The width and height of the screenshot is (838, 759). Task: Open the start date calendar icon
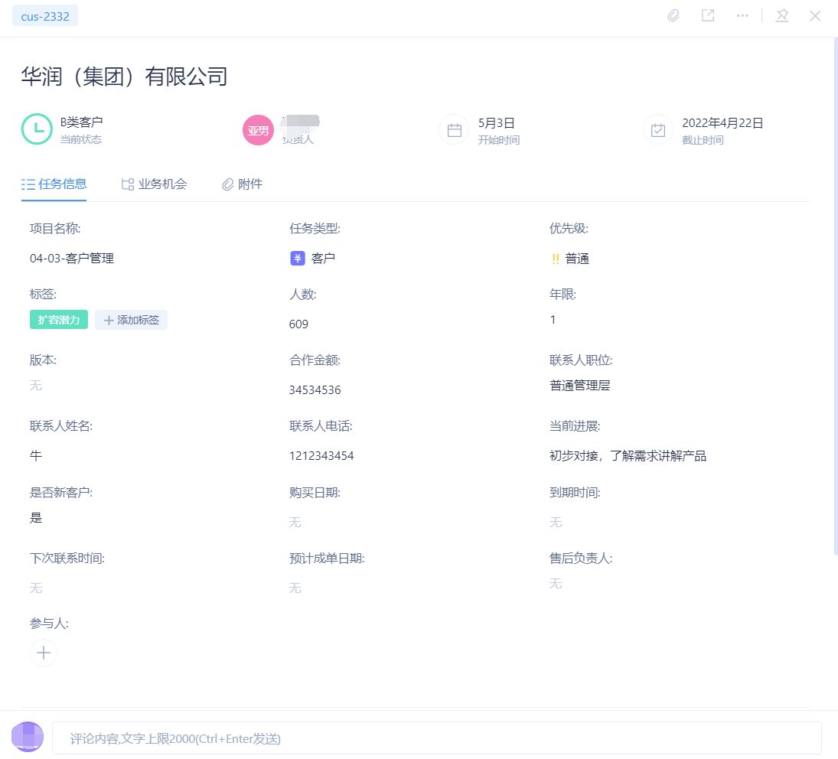[x=455, y=130]
